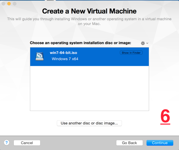This screenshot has width=179, height=150.
Task: Click Use another disc or disc image
Action: point(89,123)
